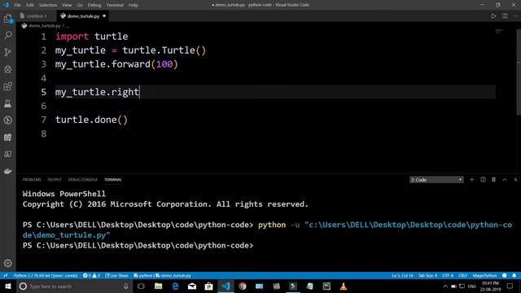Switch to the Untitled-1 tab
Image resolution: width=521 pixels, height=293 pixels.
[36, 16]
